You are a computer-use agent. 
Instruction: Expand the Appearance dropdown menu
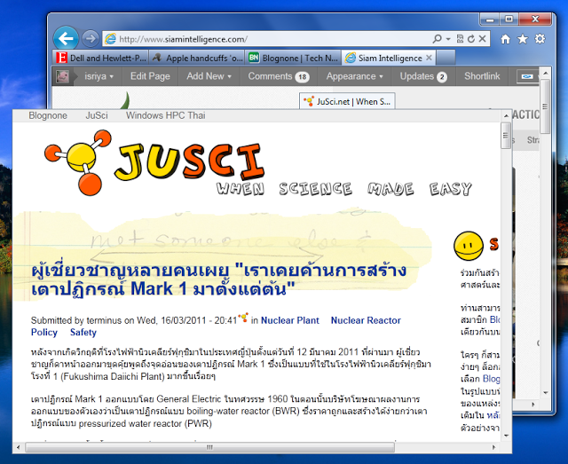coord(354,76)
